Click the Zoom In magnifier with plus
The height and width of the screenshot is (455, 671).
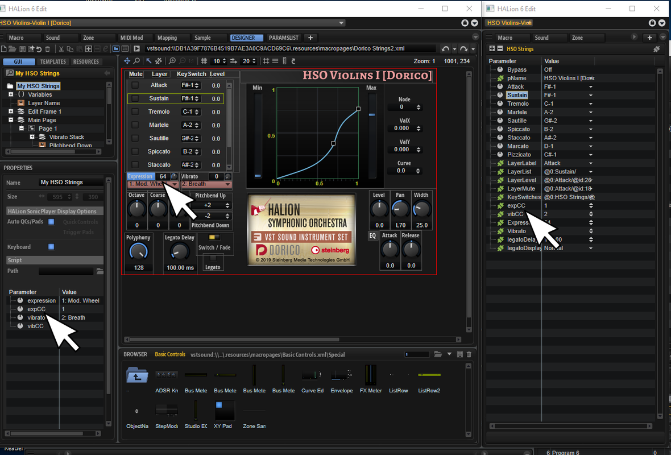coord(172,61)
